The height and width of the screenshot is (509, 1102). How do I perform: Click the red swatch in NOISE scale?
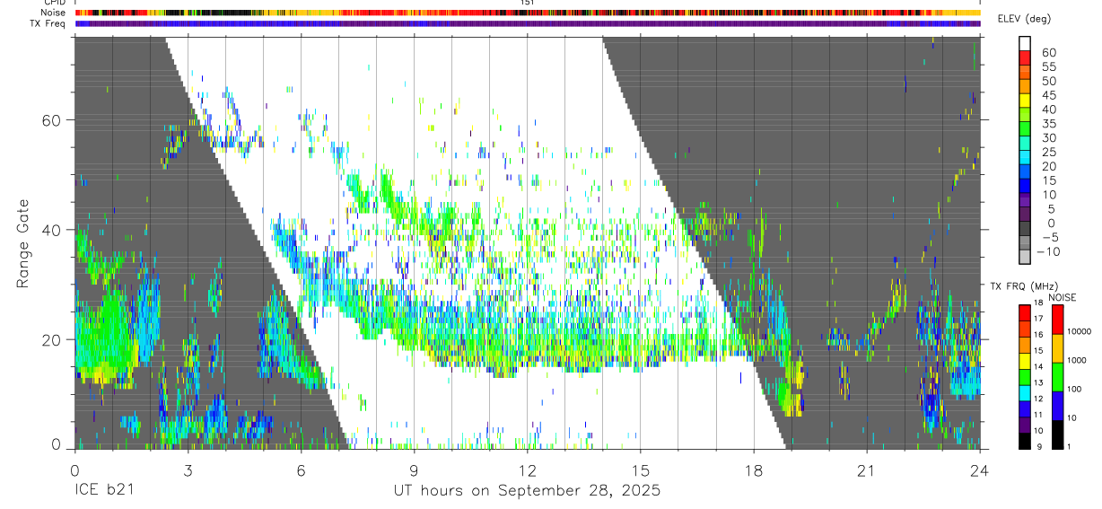[1056, 320]
